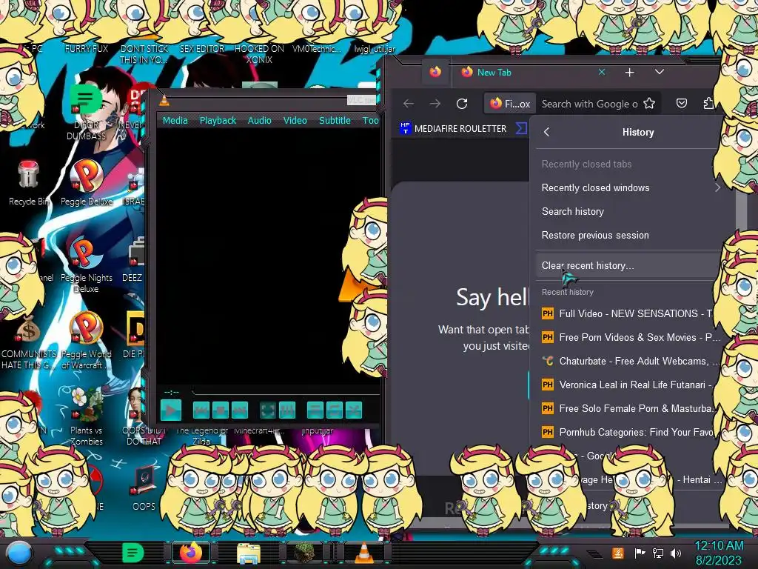Click the Firefox identity button in address bar
758x569 pixels.
(510, 104)
